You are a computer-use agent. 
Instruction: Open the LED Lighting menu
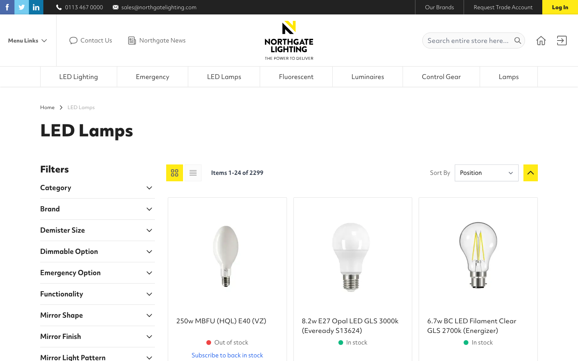pyautogui.click(x=79, y=77)
